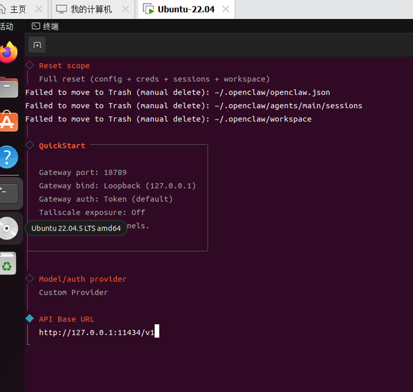Click the Ubuntu-22.04 running VM icon
This screenshot has width=413, height=392.
click(148, 9)
